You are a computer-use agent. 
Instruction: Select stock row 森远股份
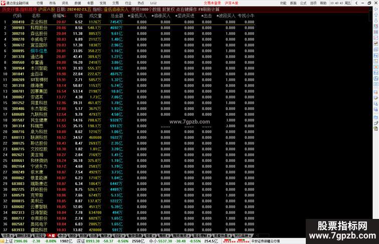pyautogui.click(x=127, y=34)
